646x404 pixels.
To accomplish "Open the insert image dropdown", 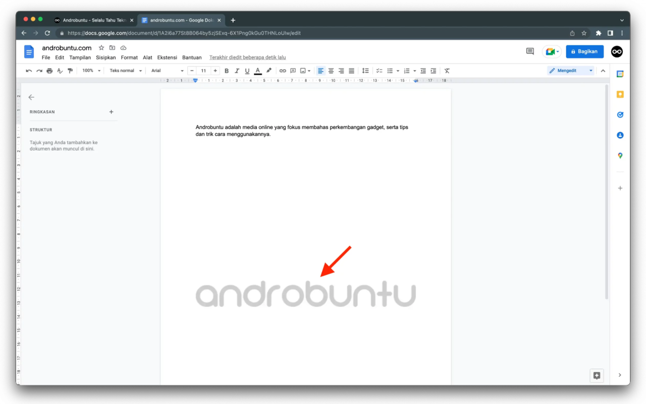I will click(x=305, y=71).
